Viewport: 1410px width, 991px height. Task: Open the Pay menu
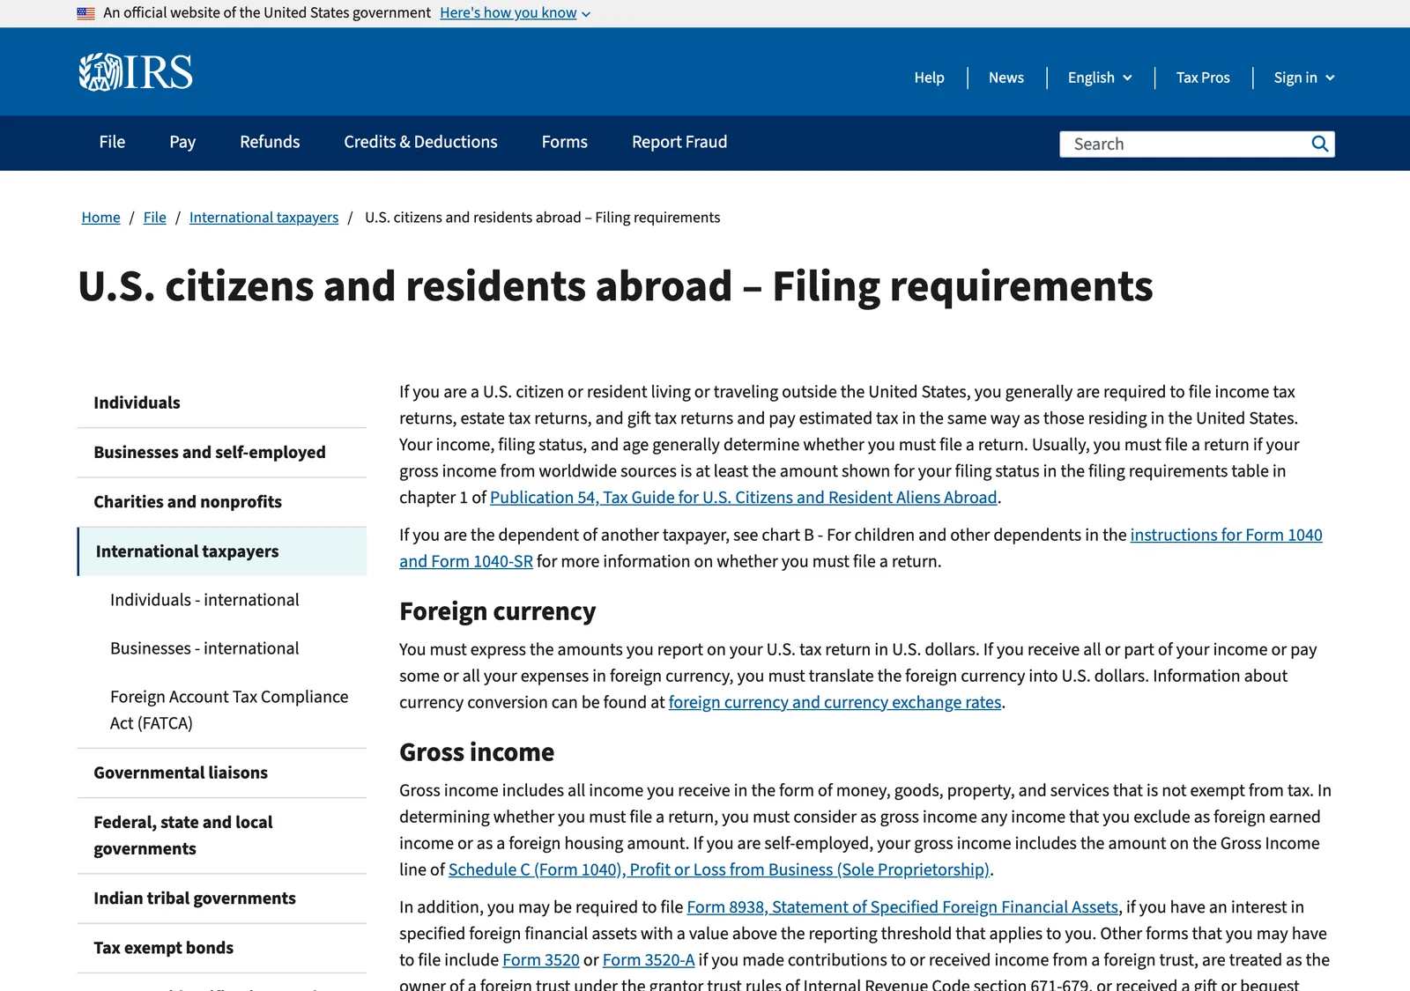click(x=182, y=142)
